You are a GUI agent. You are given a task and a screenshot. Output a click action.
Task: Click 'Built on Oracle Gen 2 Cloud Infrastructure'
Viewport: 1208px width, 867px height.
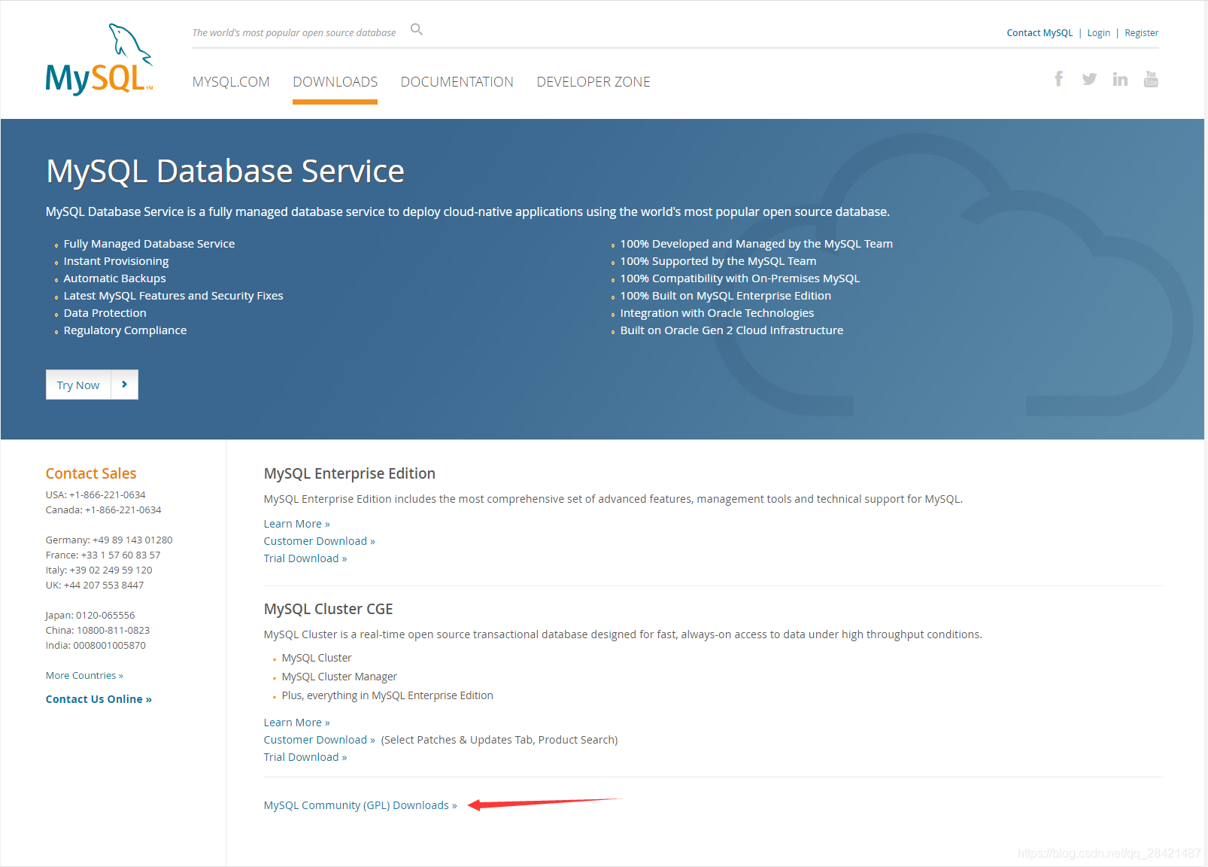pos(732,330)
